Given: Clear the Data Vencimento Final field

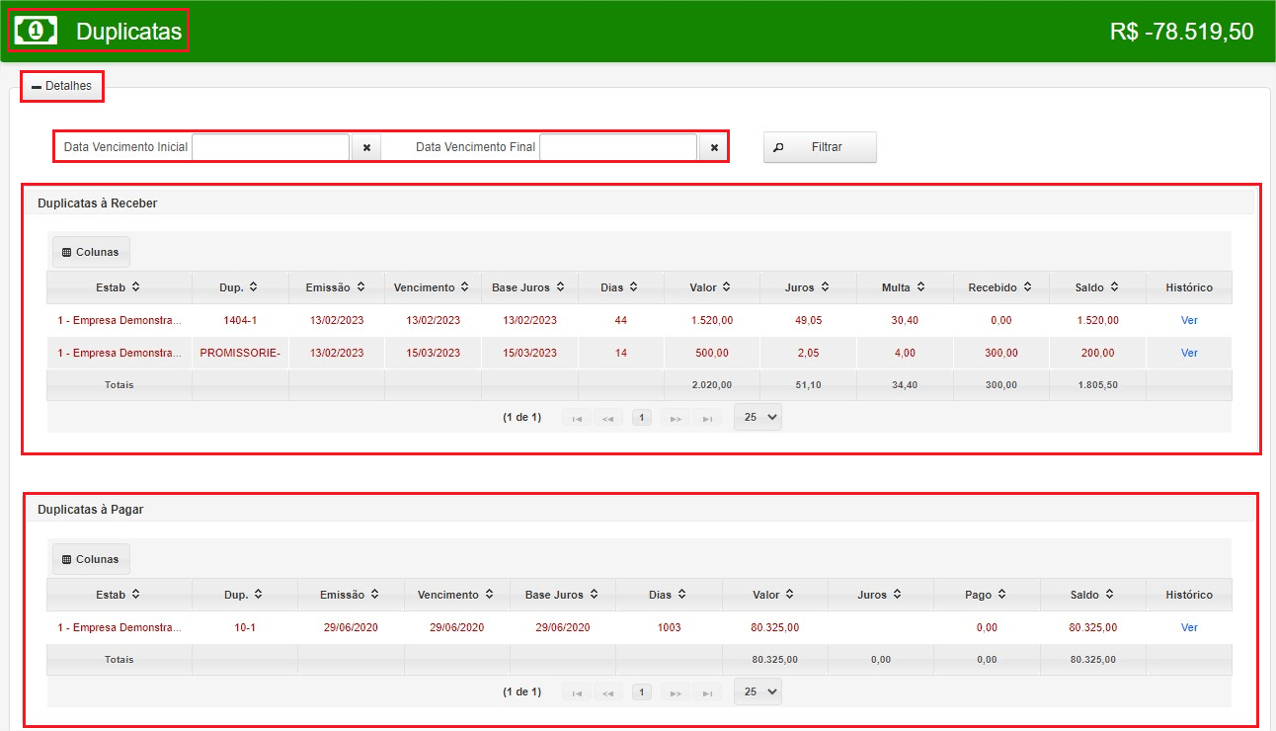Looking at the screenshot, I should pyautogui.click(x=713, y=146).
